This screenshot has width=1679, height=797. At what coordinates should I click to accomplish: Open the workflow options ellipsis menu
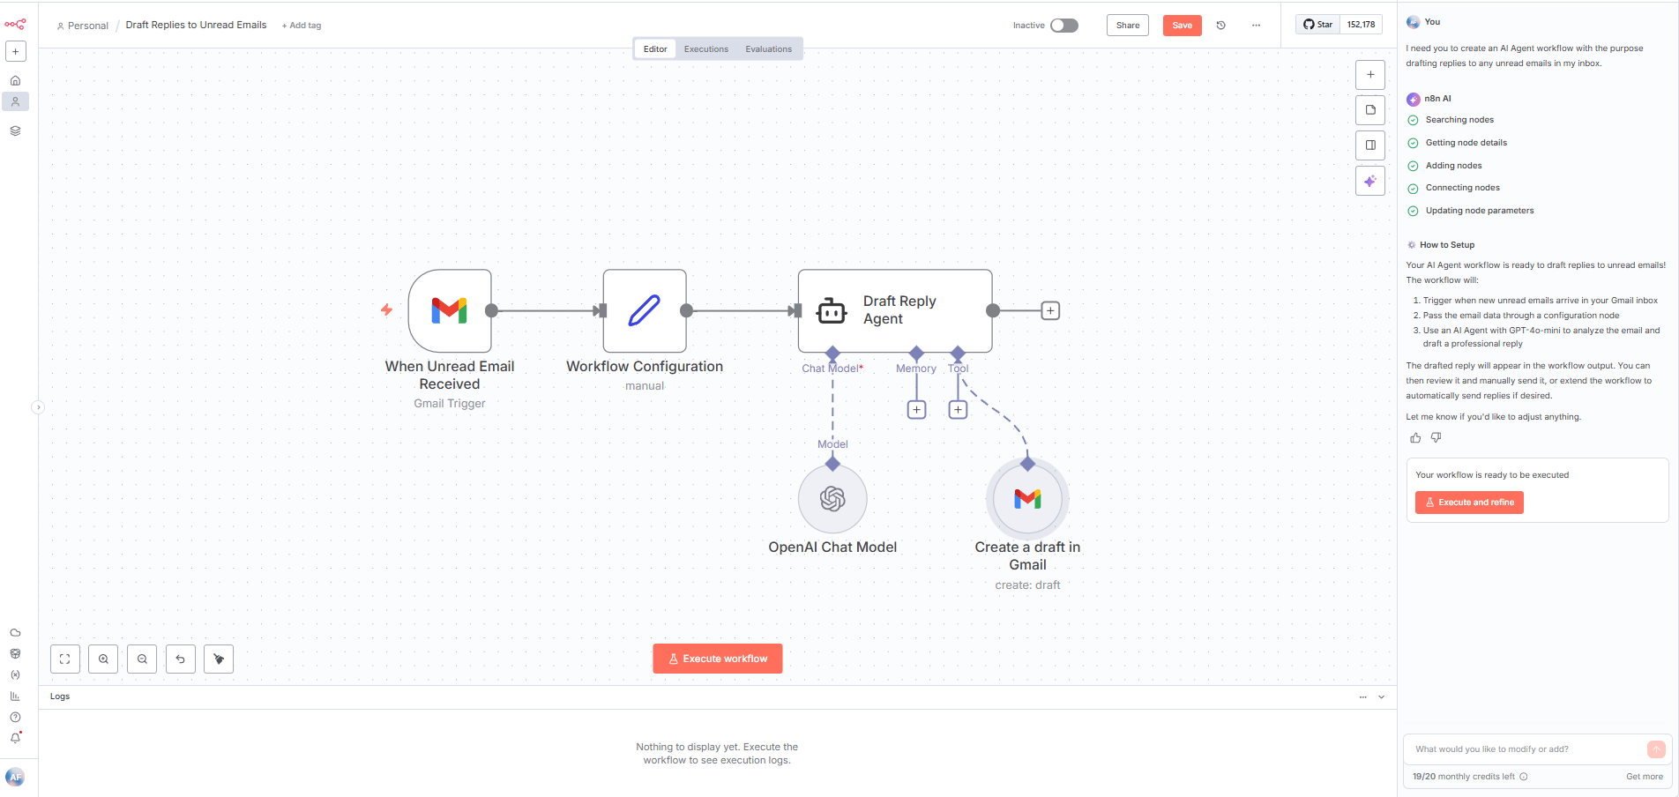[1256, 26]
